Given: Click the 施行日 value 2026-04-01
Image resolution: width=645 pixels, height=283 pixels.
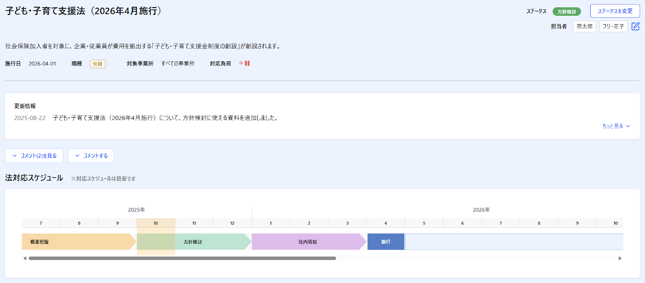Looking at the screenshot, I should coord(42,64).
